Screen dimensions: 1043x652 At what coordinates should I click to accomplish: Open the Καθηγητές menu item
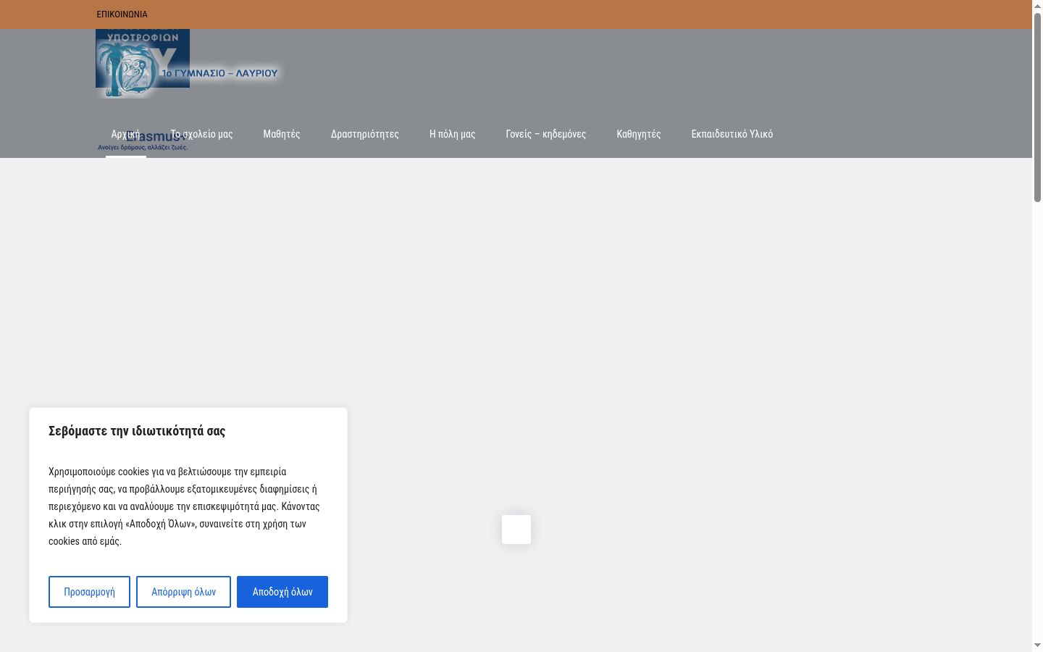pyautogui.click(x=639, y=134)
